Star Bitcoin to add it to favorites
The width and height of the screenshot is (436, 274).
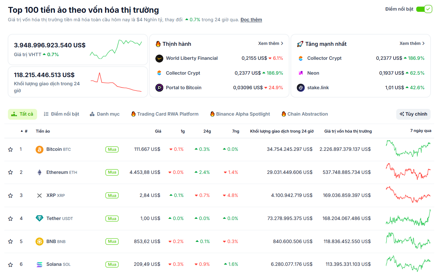pos(10,149)
